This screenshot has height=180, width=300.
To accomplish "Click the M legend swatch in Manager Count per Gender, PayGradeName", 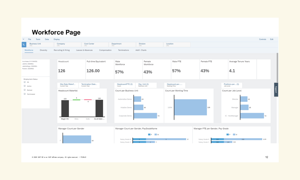I will point(156,134).
